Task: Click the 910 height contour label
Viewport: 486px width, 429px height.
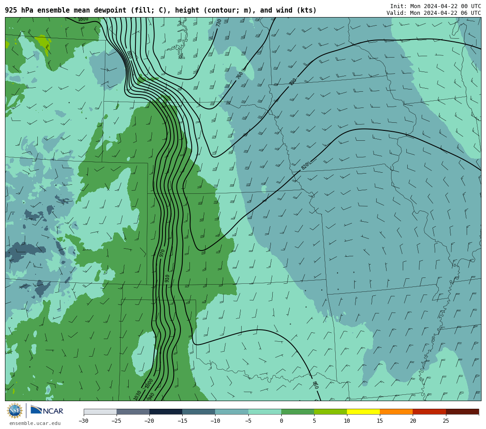Action: click(167, 278)
